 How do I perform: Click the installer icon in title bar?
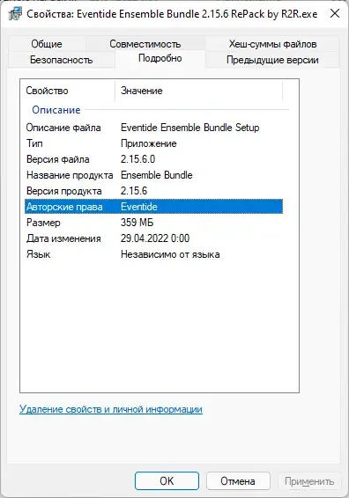tap(15, 14)
